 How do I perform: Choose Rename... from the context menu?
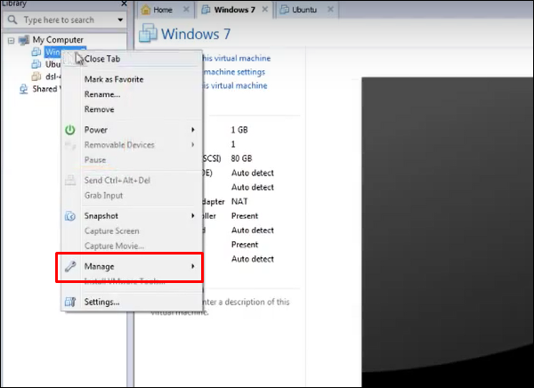pos(101,94)
